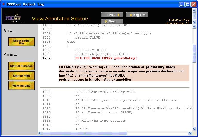
Task: Click version text '1.5.2402'
Action: 19,22
